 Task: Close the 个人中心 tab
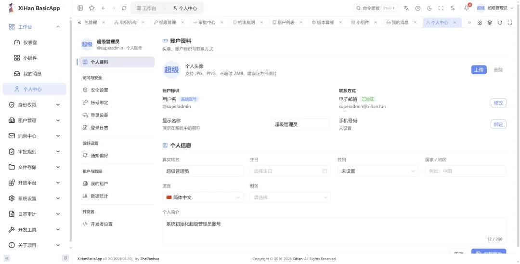pos(455,23)
